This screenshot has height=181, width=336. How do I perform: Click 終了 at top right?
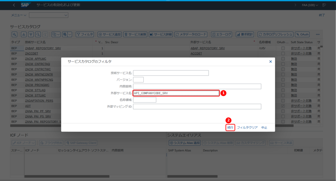322,15
